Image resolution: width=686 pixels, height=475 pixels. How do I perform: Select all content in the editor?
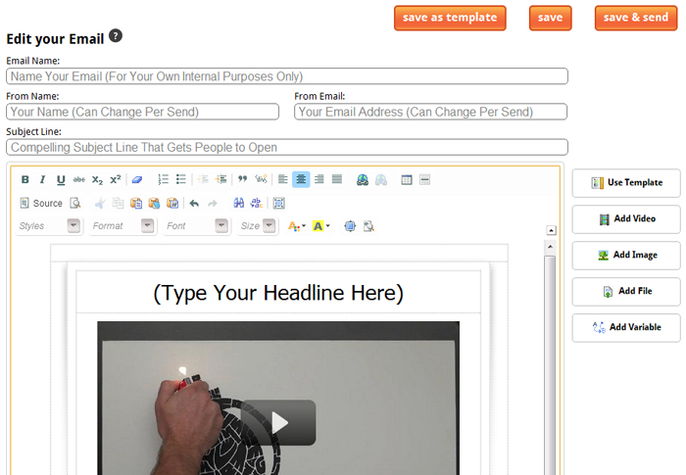tap(278, 203)
